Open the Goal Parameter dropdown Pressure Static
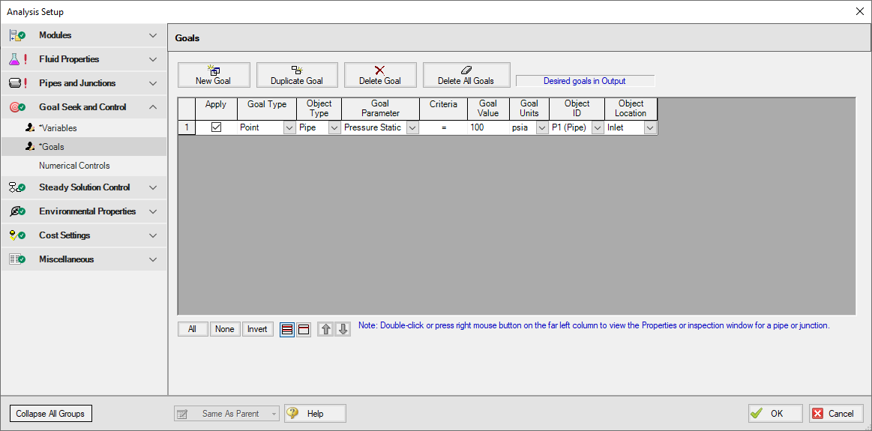872x431 pixels. [412, 128]
